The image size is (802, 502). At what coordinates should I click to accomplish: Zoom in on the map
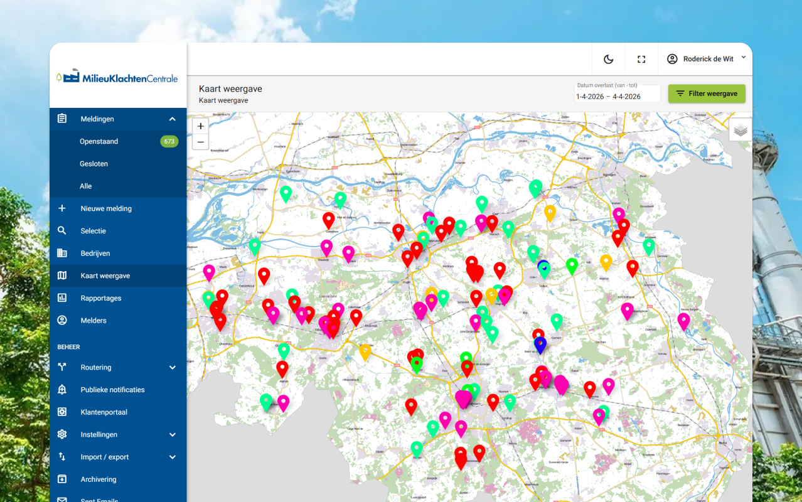[x=200, y=125]
